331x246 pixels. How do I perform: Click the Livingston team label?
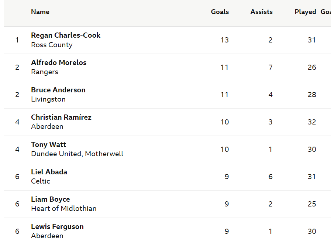point(48,99)
